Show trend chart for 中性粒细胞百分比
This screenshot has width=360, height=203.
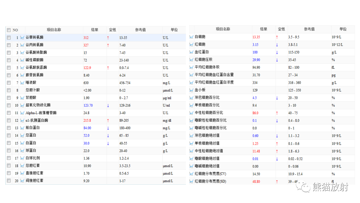pos(191,113)
